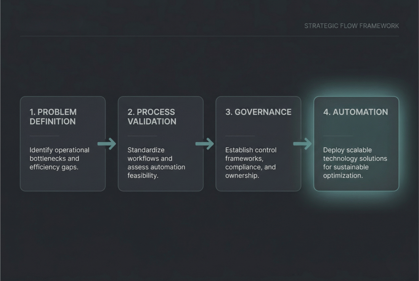This screenshot has height=281, width=419.
Task: Click the Process Validation heading text
Action: (151, 117)
